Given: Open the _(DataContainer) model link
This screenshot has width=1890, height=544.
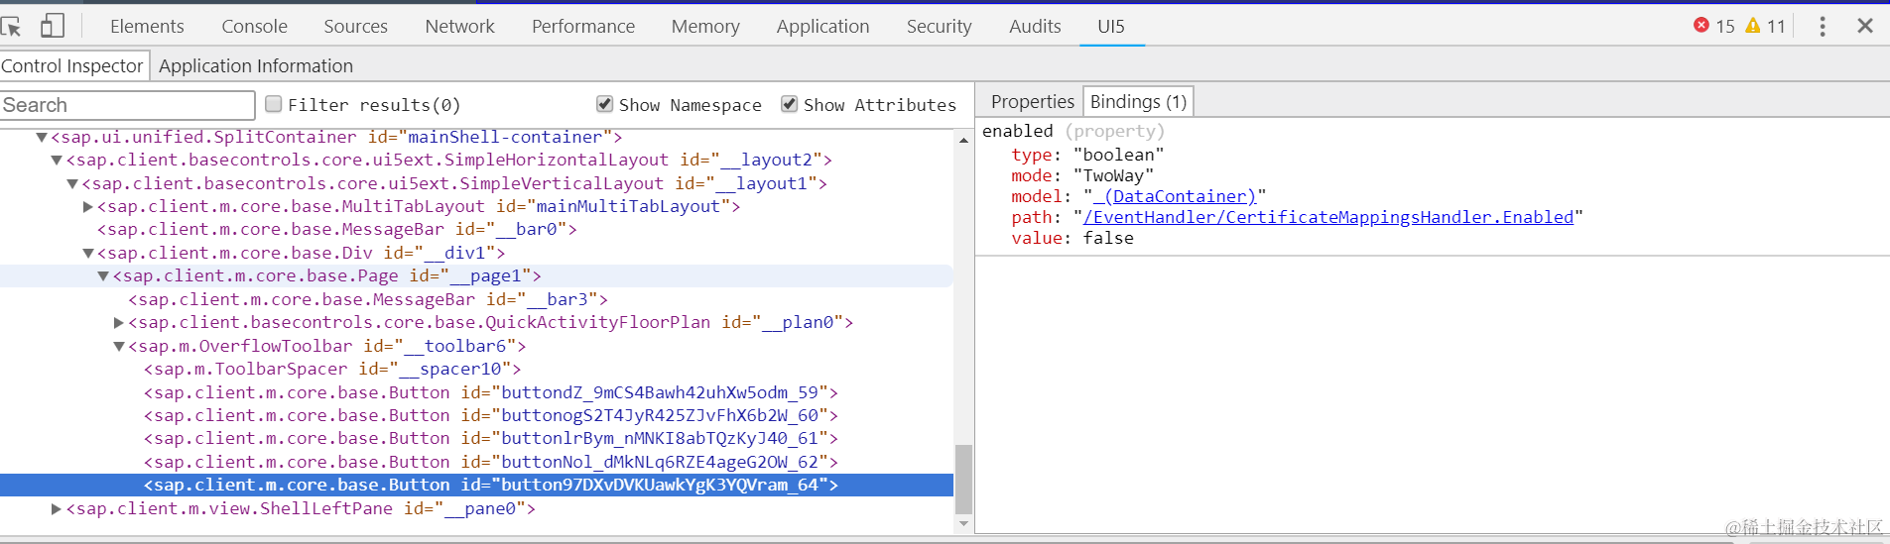Looking at the screenshot, I should point(1175,196).
